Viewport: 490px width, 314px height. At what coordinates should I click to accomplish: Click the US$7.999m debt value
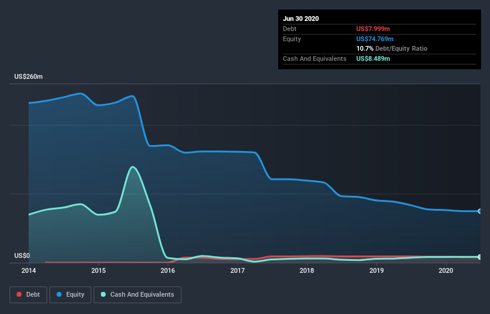point(373,29)
